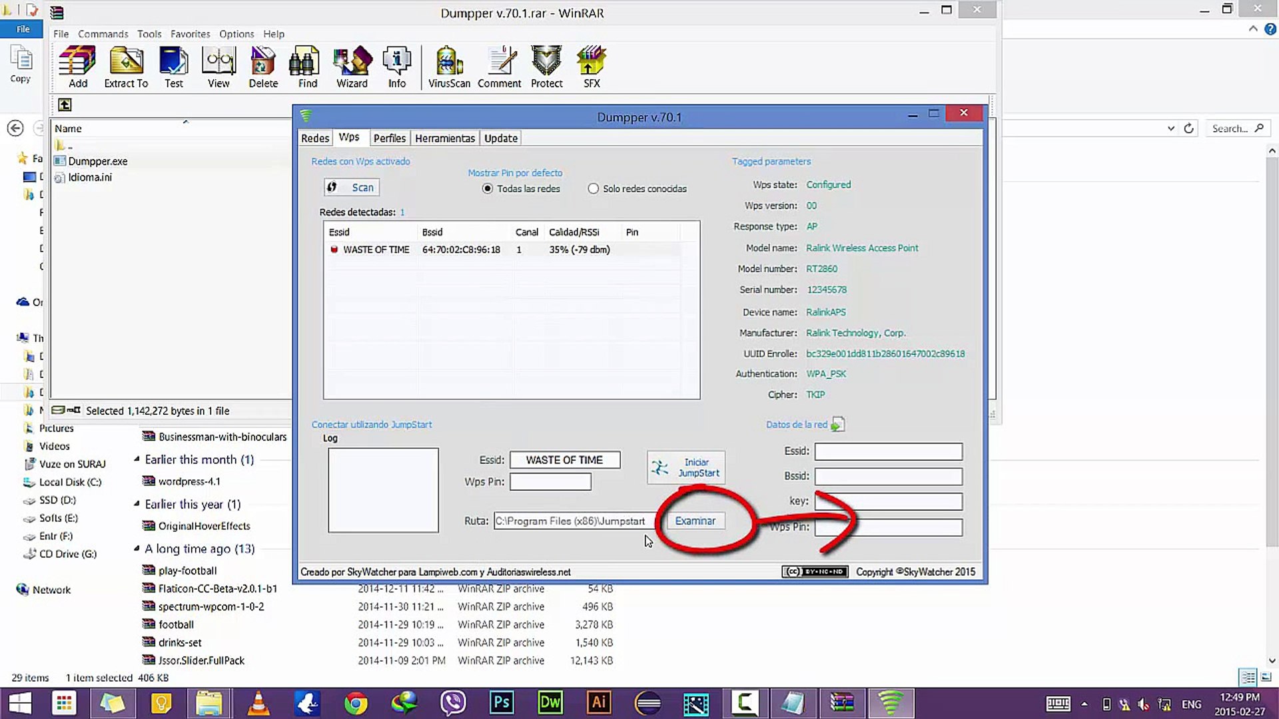Open the Commands menu in WinRAR
This screenshot has height=719, width=1279.
103,34
